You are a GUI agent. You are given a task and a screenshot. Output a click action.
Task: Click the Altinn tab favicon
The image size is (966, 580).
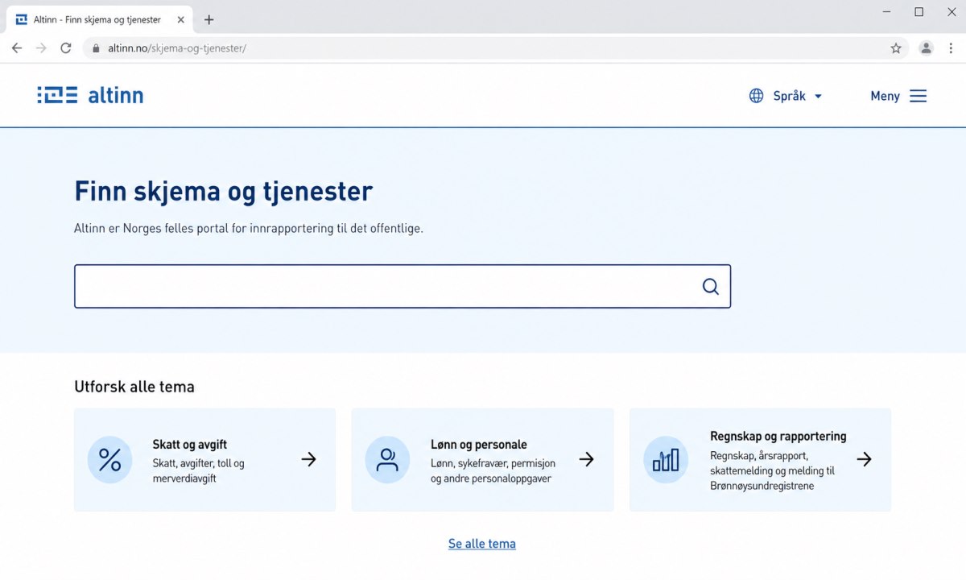tap(22, 19)
